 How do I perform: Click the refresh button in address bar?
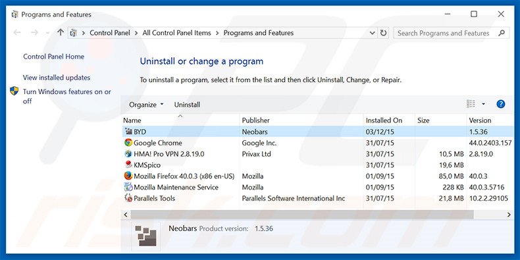coord(383,33)
